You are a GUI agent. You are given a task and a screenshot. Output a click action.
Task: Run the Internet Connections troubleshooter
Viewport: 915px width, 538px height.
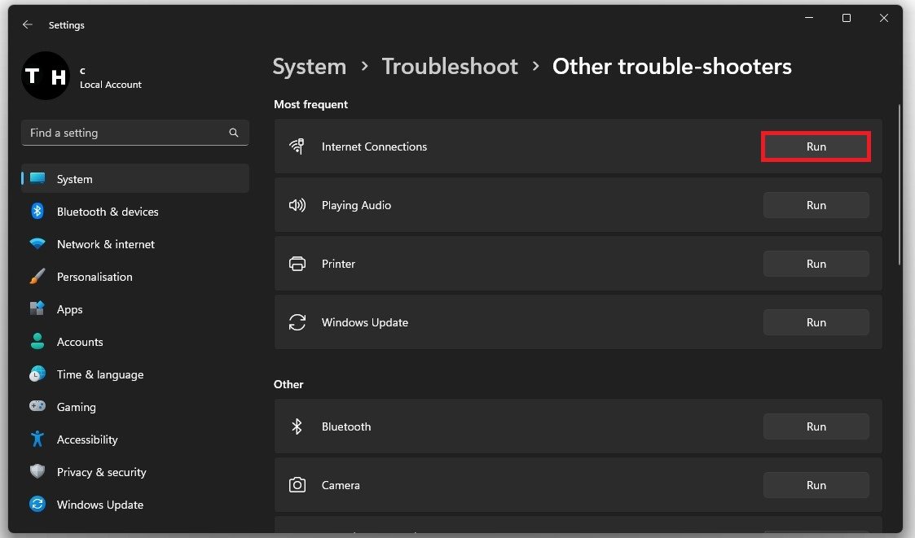point(816,147)
